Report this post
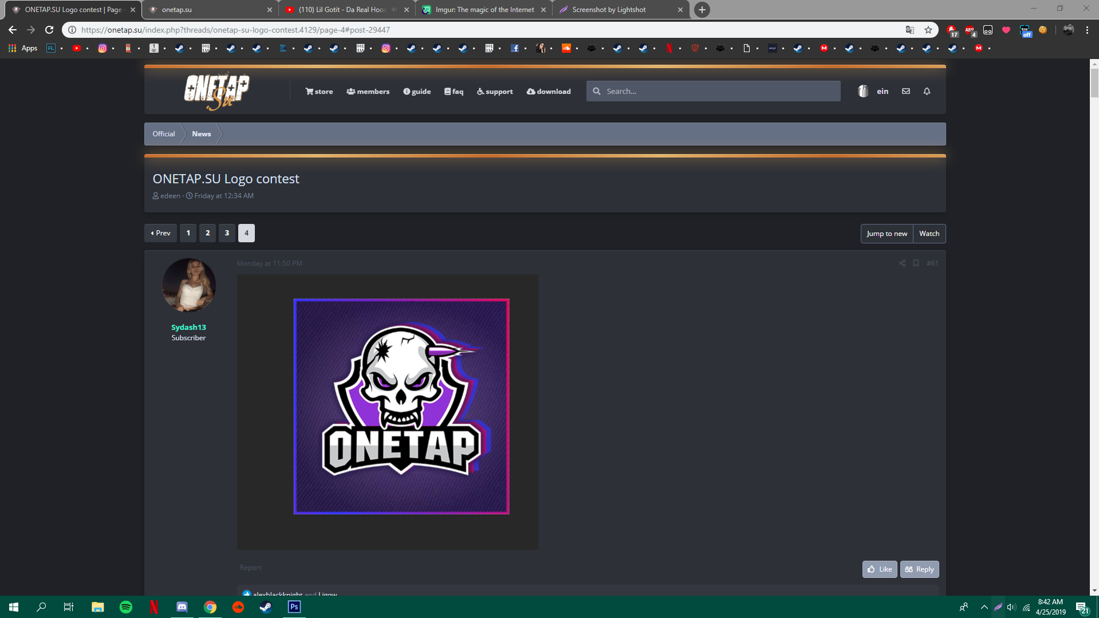This screenshot has height=618, width=1099. click(x=250, y=568)
